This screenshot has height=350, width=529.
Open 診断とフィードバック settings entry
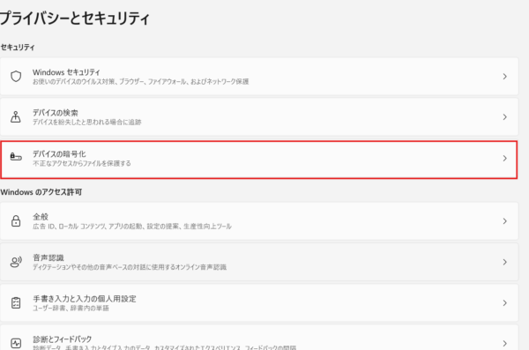(x=259, y=338)
